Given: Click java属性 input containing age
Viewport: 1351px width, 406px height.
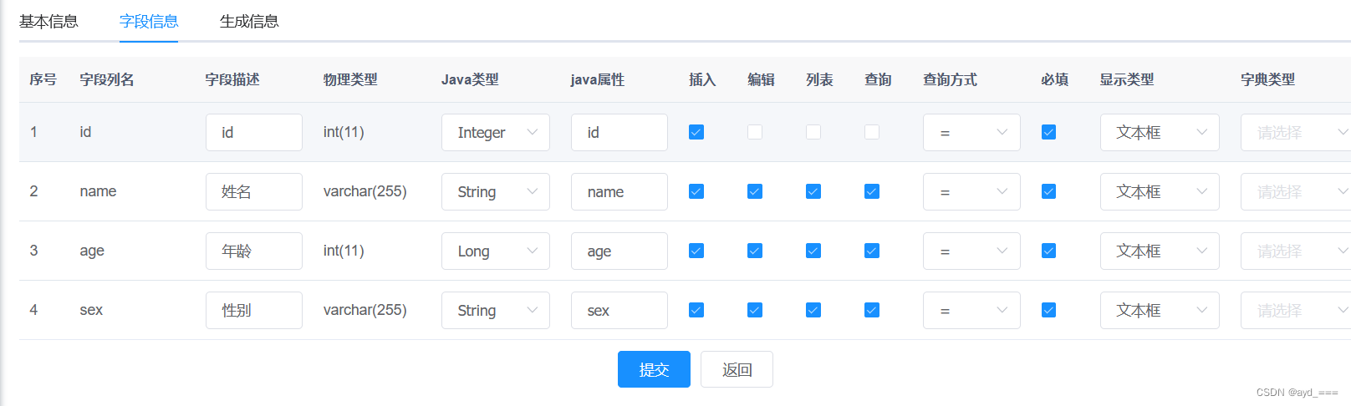Looking at the screenshot, I should (x=619, y=251).
